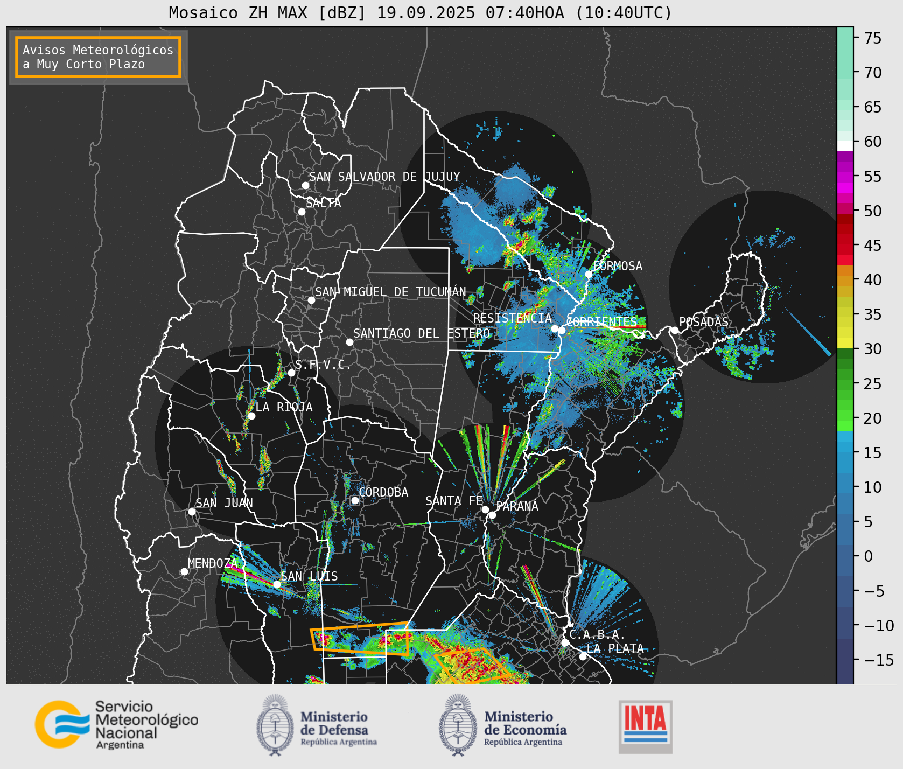The width and height of the screenshot is (903, 769).
Task: Click the INTA logo
Action: (x=646, y=726)
